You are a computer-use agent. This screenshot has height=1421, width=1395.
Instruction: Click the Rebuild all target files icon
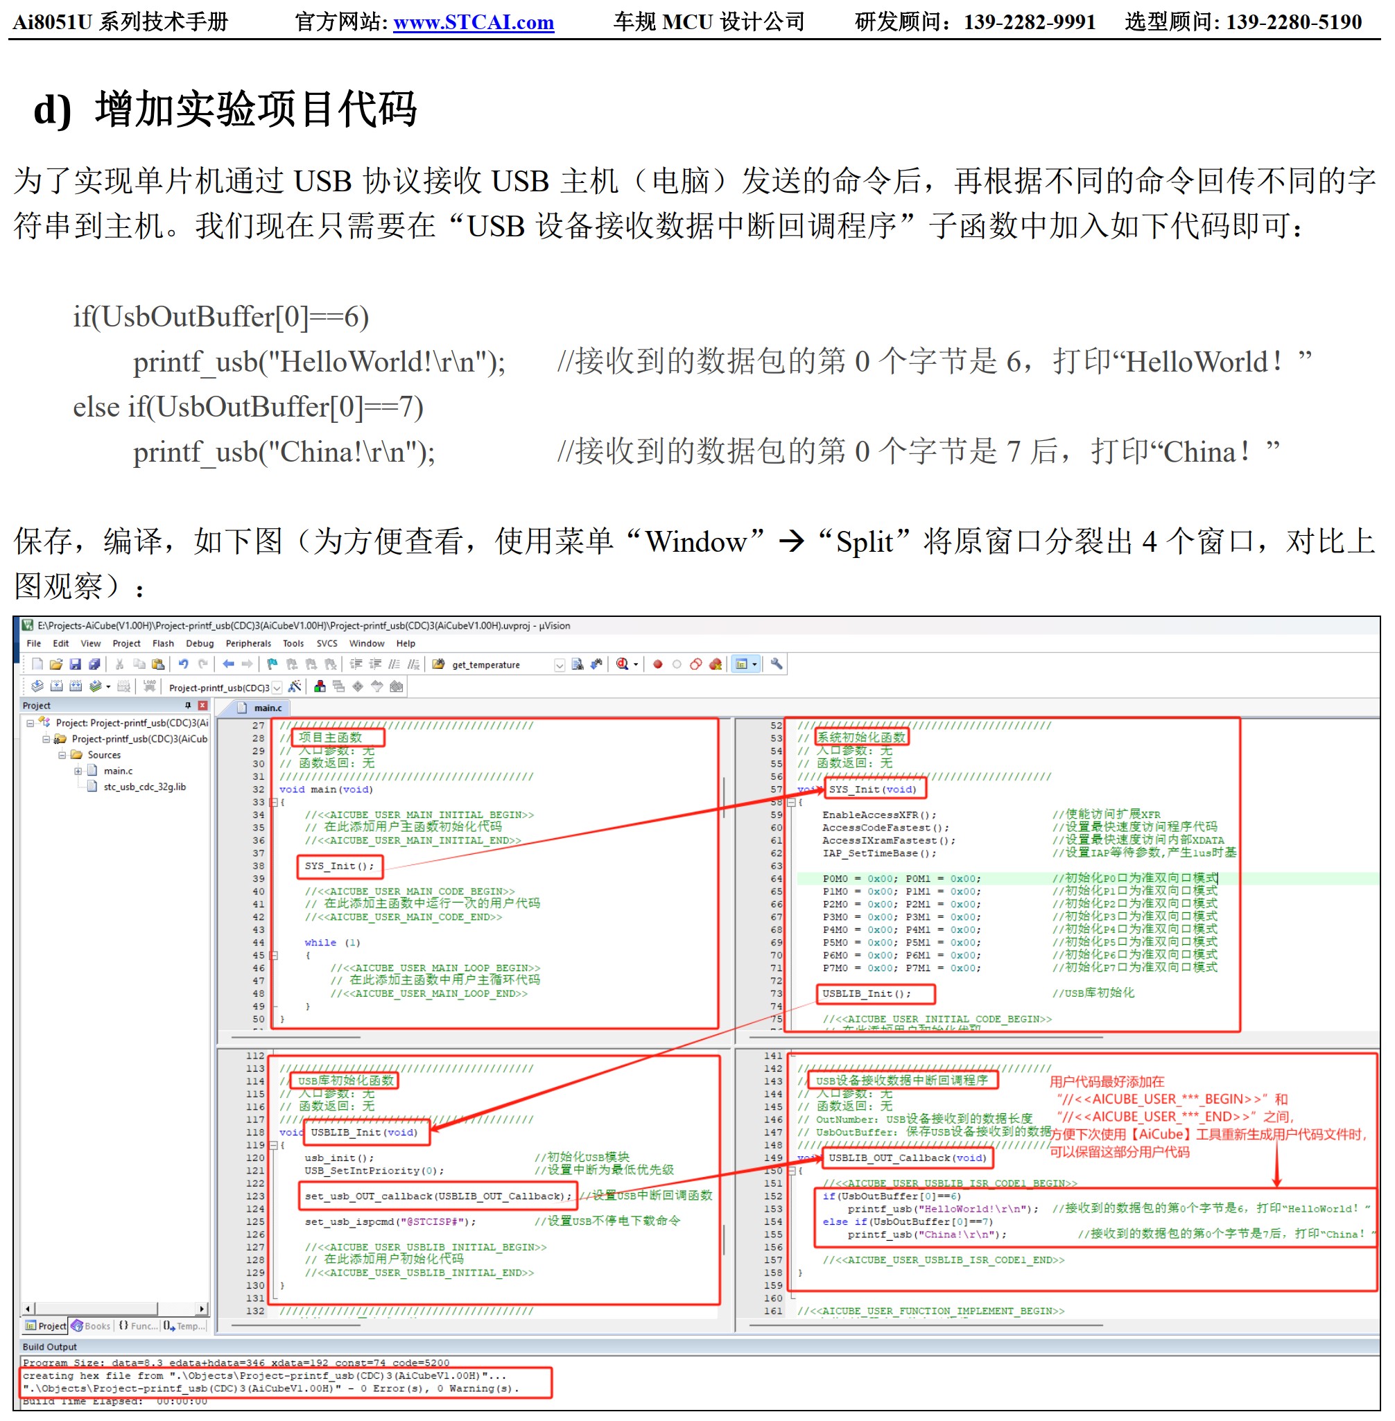pyautogui.click(x=76, y=686)
